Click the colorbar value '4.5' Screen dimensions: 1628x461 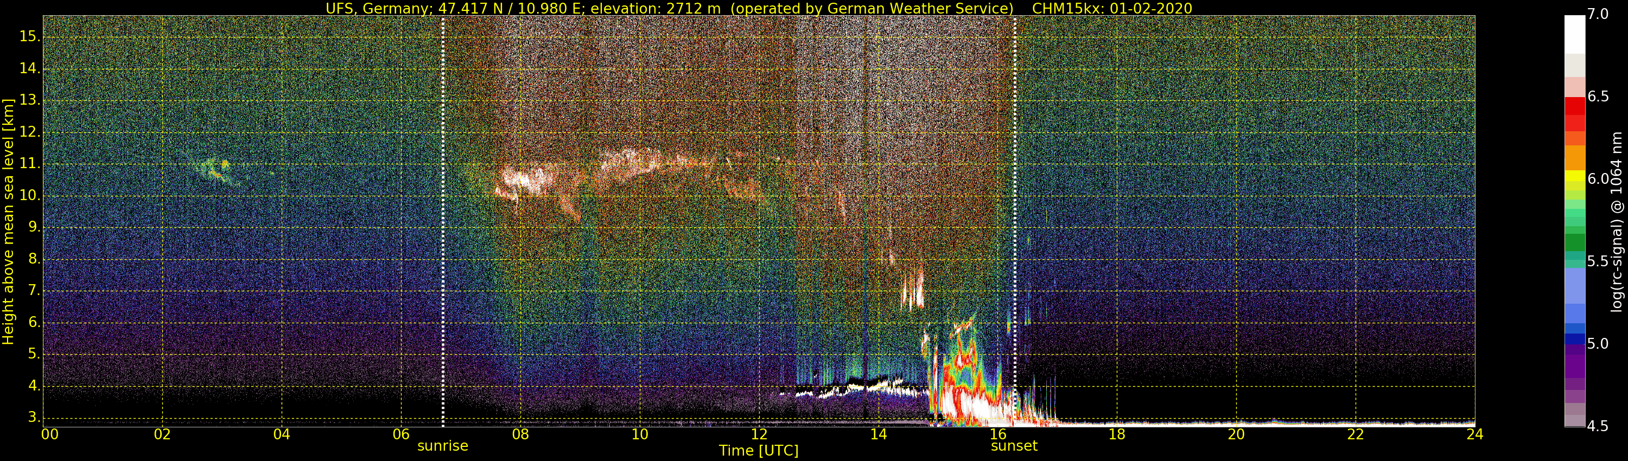pyautogui.click(x=1598, y=426)
